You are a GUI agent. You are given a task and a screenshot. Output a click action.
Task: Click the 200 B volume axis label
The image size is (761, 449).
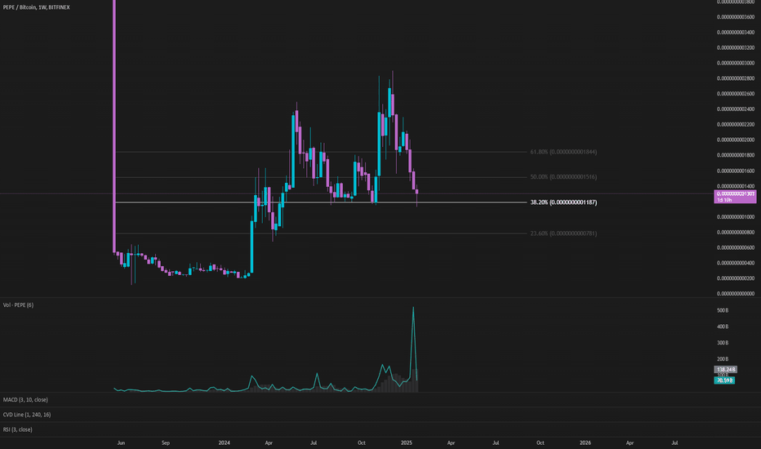[x=723, y=359]
